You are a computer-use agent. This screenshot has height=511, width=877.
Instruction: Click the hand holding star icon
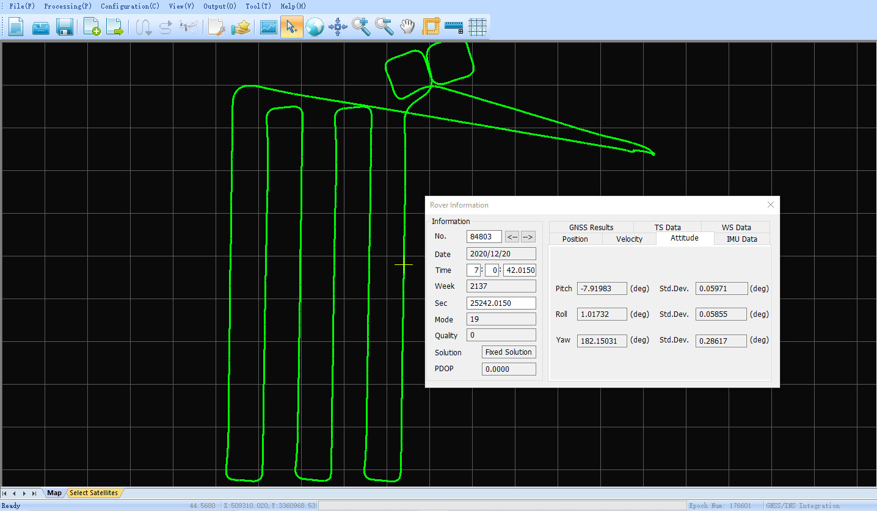(242, 27)
